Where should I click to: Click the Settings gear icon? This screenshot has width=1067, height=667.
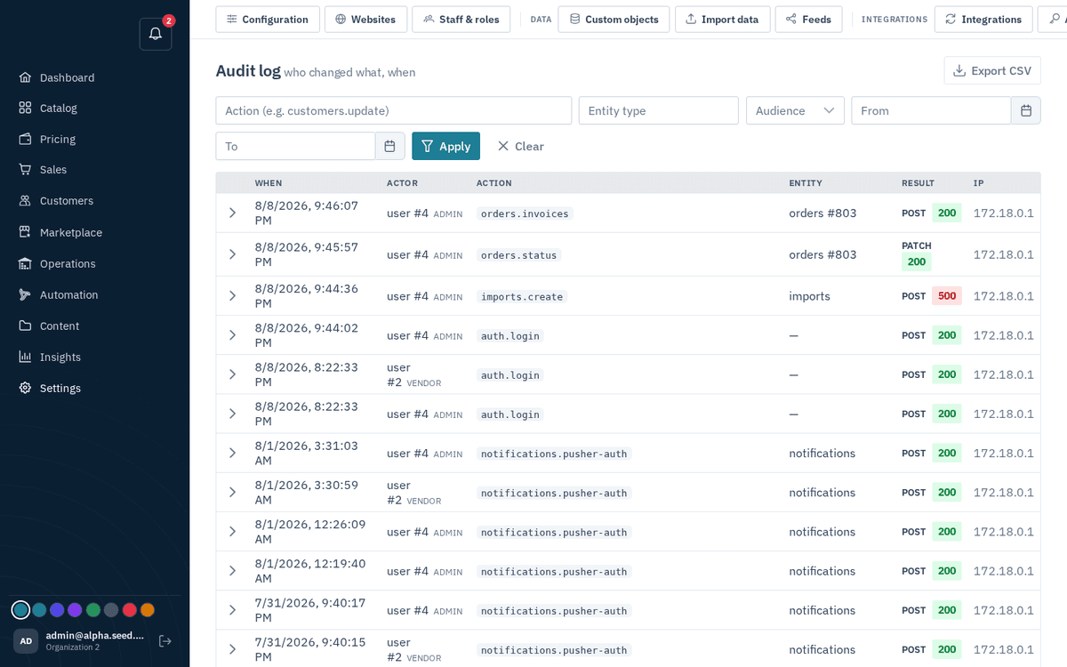click(x=25, y=388)
